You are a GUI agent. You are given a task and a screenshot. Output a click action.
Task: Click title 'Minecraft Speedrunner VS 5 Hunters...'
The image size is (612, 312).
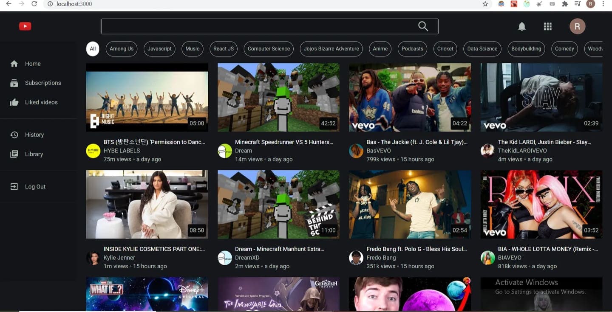284,142
